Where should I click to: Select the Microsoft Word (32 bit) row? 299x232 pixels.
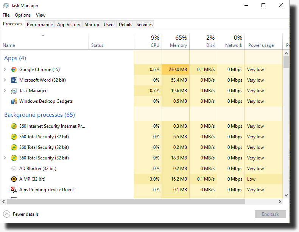[141, 80]
